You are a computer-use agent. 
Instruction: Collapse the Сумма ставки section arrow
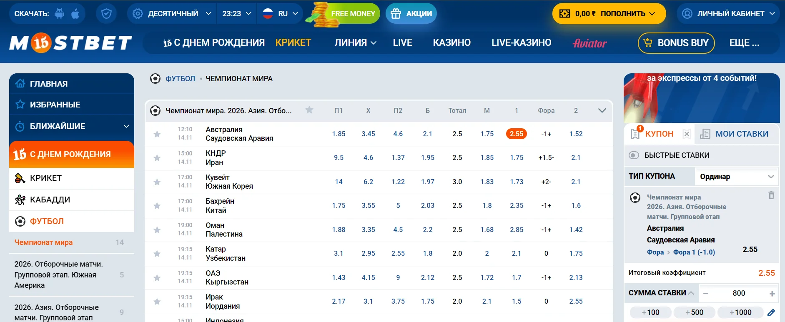click(x=691, y=293)
